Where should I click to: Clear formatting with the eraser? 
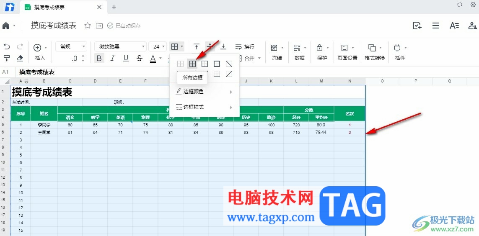(x=20, y=58)
